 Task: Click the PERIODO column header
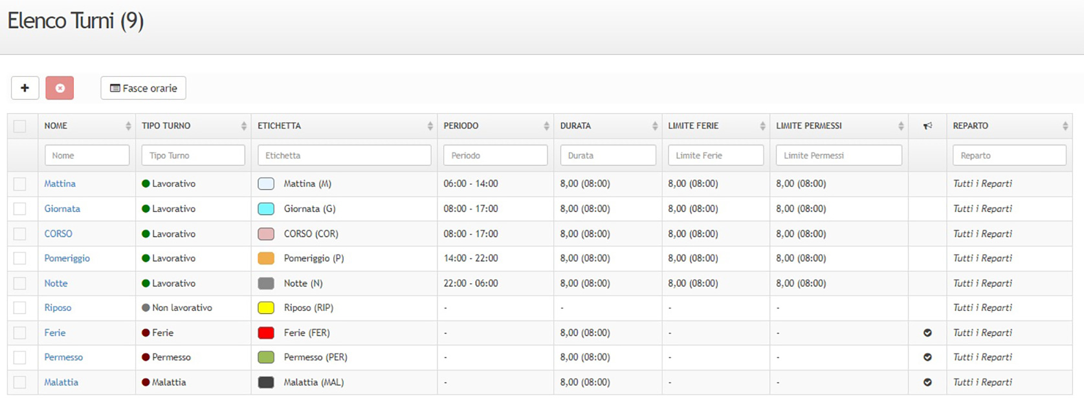[x=461, y=126]
